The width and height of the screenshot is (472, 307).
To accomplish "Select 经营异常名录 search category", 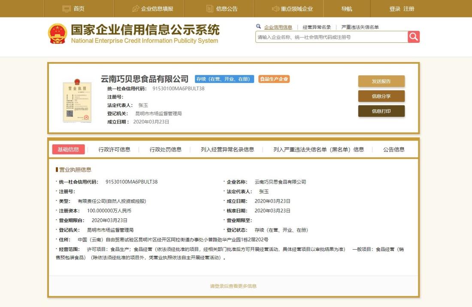I will [317, 27].
